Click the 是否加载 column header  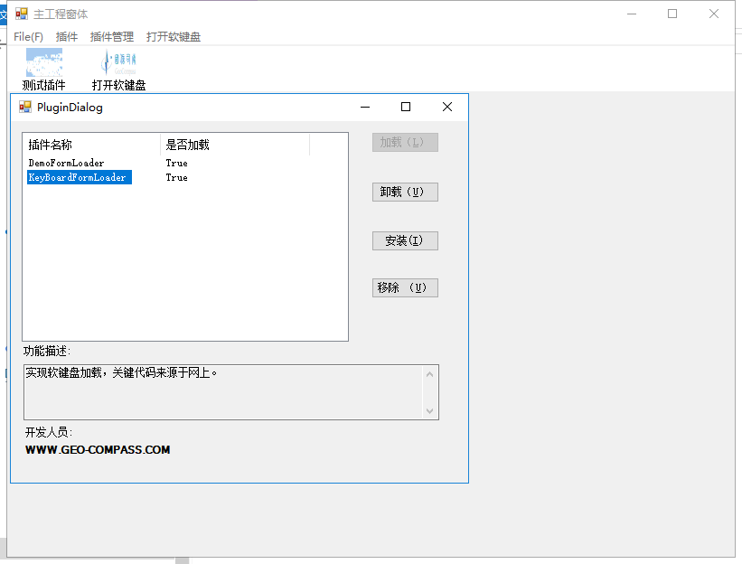pos(234,145)
